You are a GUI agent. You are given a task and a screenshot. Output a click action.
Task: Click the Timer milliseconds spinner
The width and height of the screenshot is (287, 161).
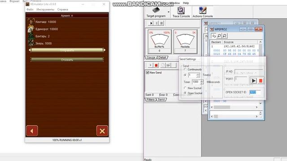click(x=201, y=82)
